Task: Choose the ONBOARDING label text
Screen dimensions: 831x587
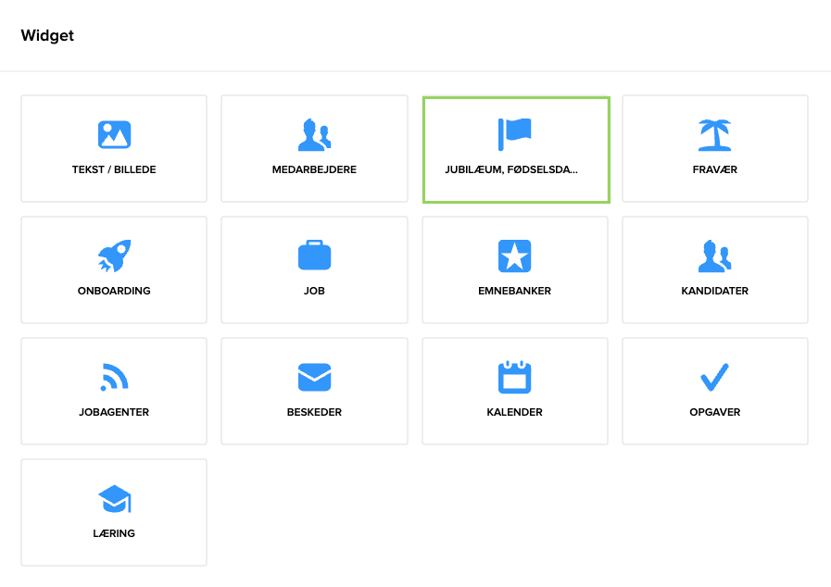Action: click(x=114, y=291)
